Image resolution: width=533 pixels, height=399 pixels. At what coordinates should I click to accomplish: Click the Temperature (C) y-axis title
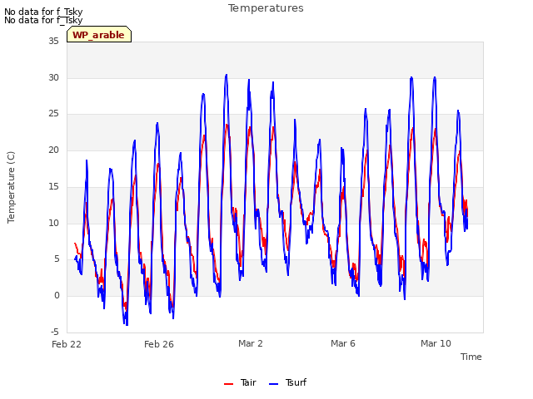[x=11, y=187]
